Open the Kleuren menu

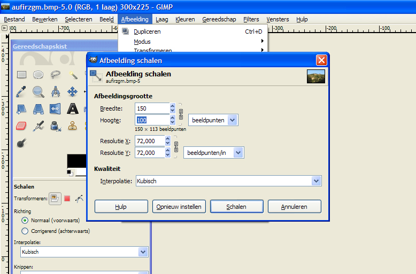coord(185,19)
